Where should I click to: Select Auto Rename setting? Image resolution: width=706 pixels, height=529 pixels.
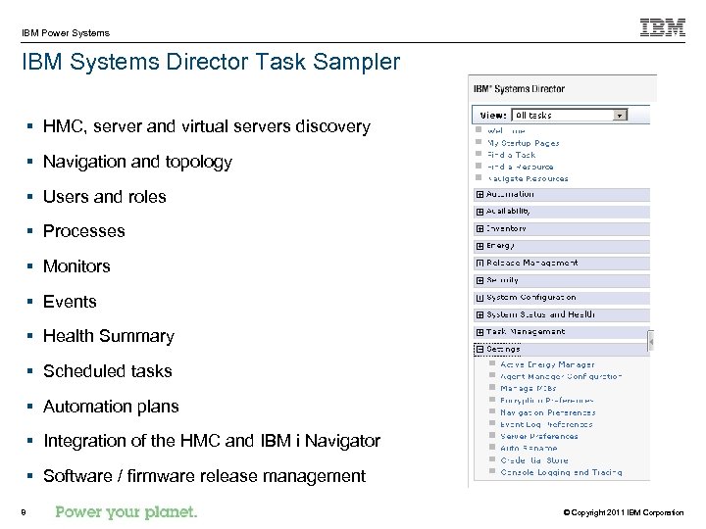[529, 448]
